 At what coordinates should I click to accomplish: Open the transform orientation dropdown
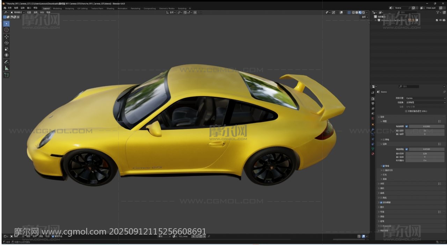click(171, 13)
